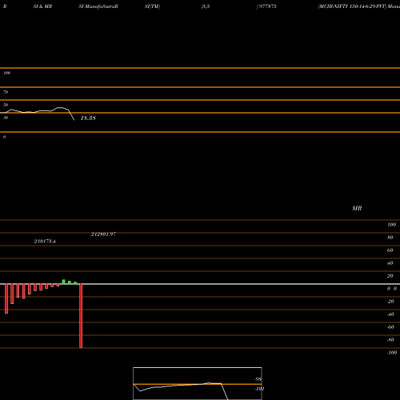Click the 40 label on MR axis
This screenshot has width=400, height=400.
pyautogui.click(x=390, y=263)
